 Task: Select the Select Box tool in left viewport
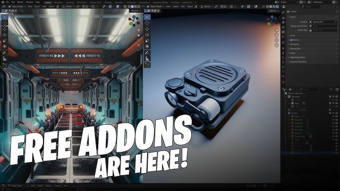(x=4, y=17)
